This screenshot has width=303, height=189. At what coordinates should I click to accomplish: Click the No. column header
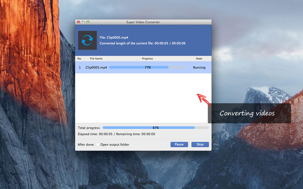[80, 59]
